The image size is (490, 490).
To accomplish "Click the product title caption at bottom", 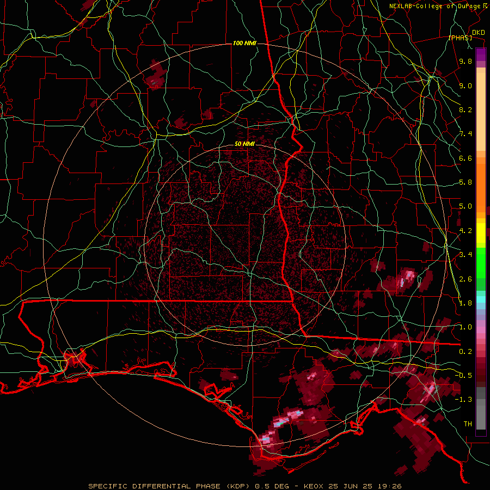I will 245,486.
